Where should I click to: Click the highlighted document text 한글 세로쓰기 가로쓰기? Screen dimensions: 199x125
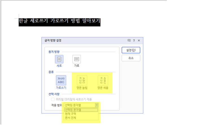[43, 21]
